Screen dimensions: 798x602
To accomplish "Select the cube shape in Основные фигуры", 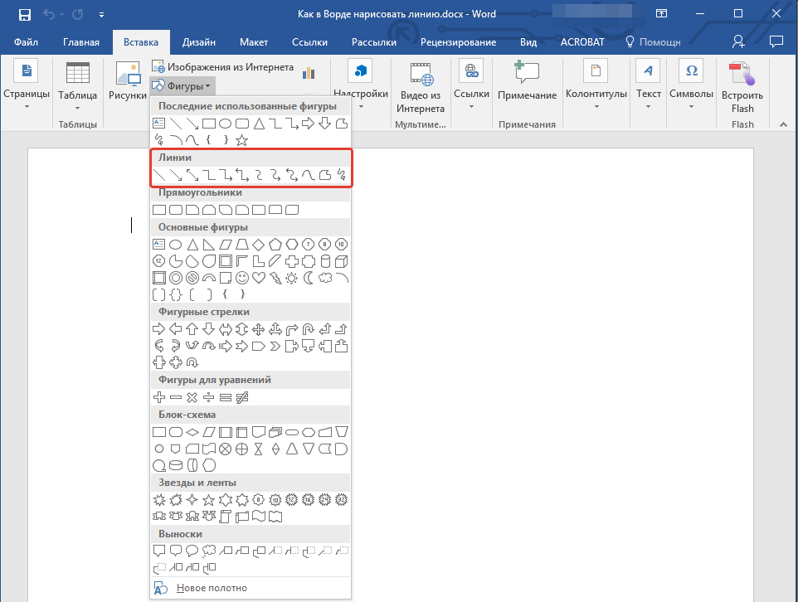I will tap(341, 261).
